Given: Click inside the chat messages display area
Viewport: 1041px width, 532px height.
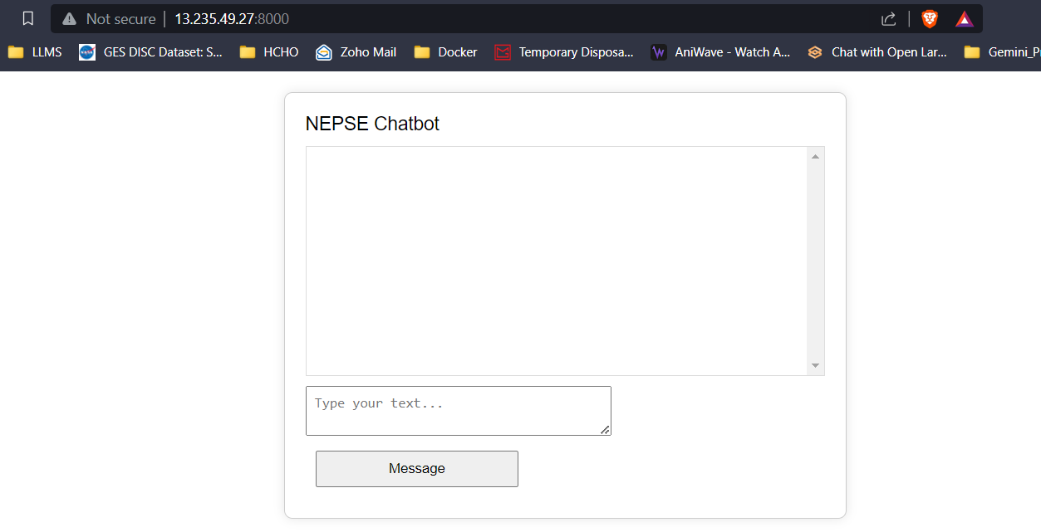Looking at the screenshot, I should (x=557, y=261).
